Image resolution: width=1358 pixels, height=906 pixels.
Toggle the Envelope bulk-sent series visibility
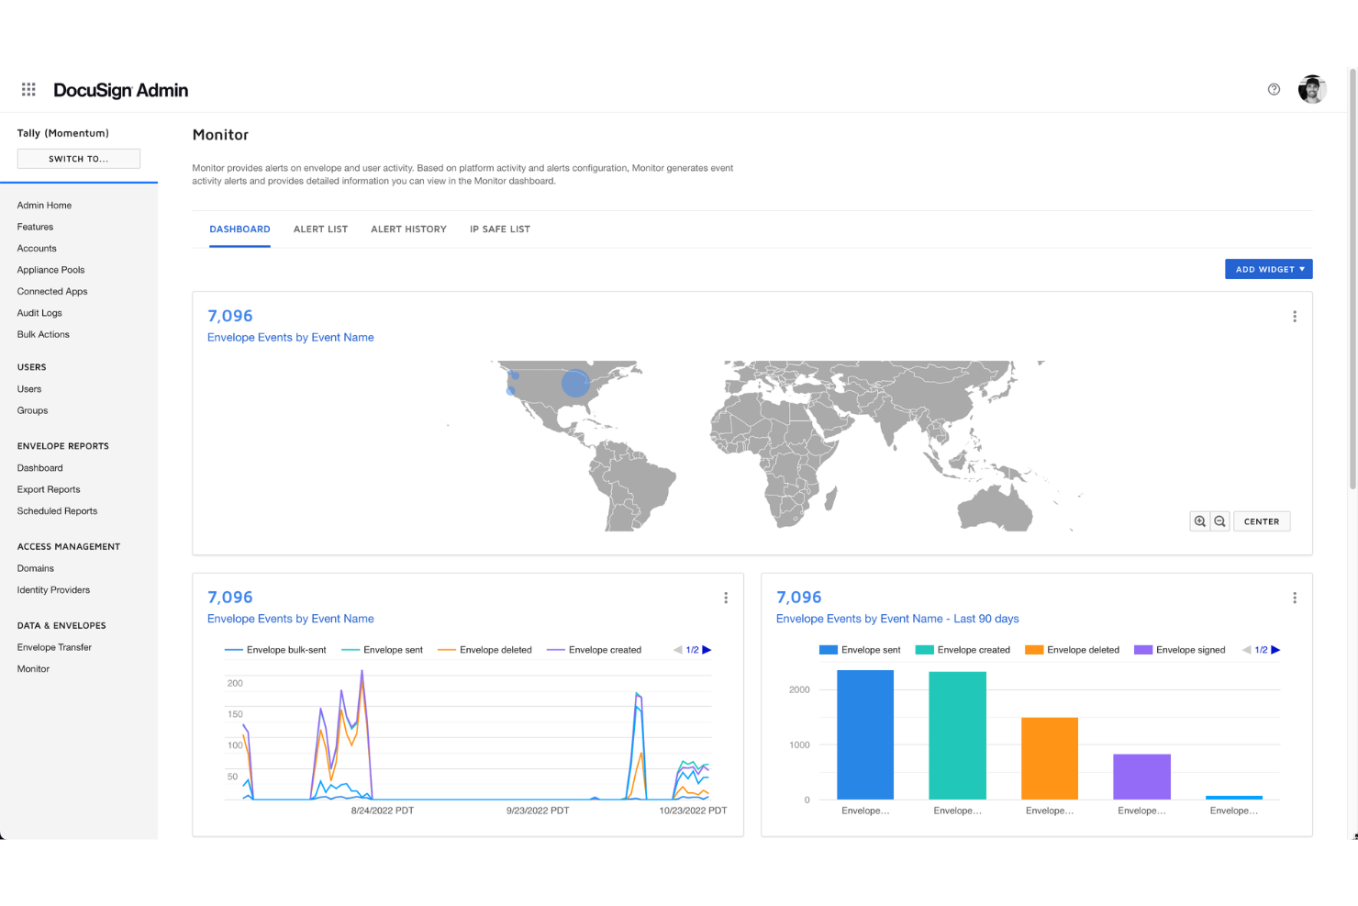click(276, 649)
